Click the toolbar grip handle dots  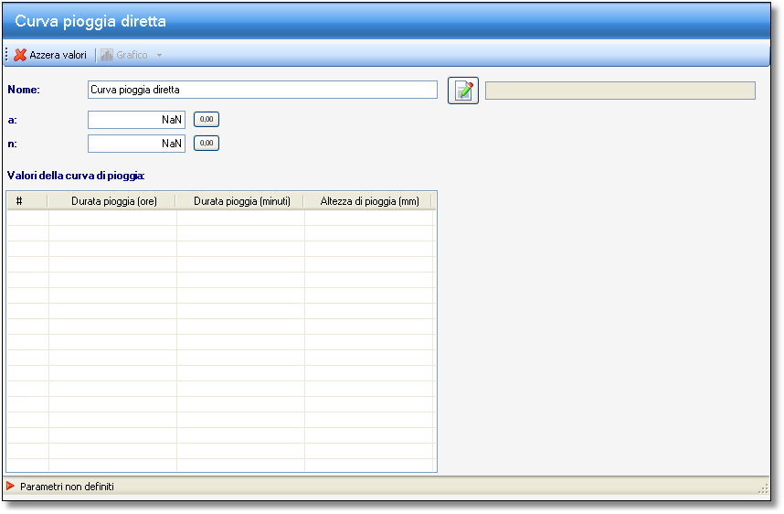pos(6,55)
